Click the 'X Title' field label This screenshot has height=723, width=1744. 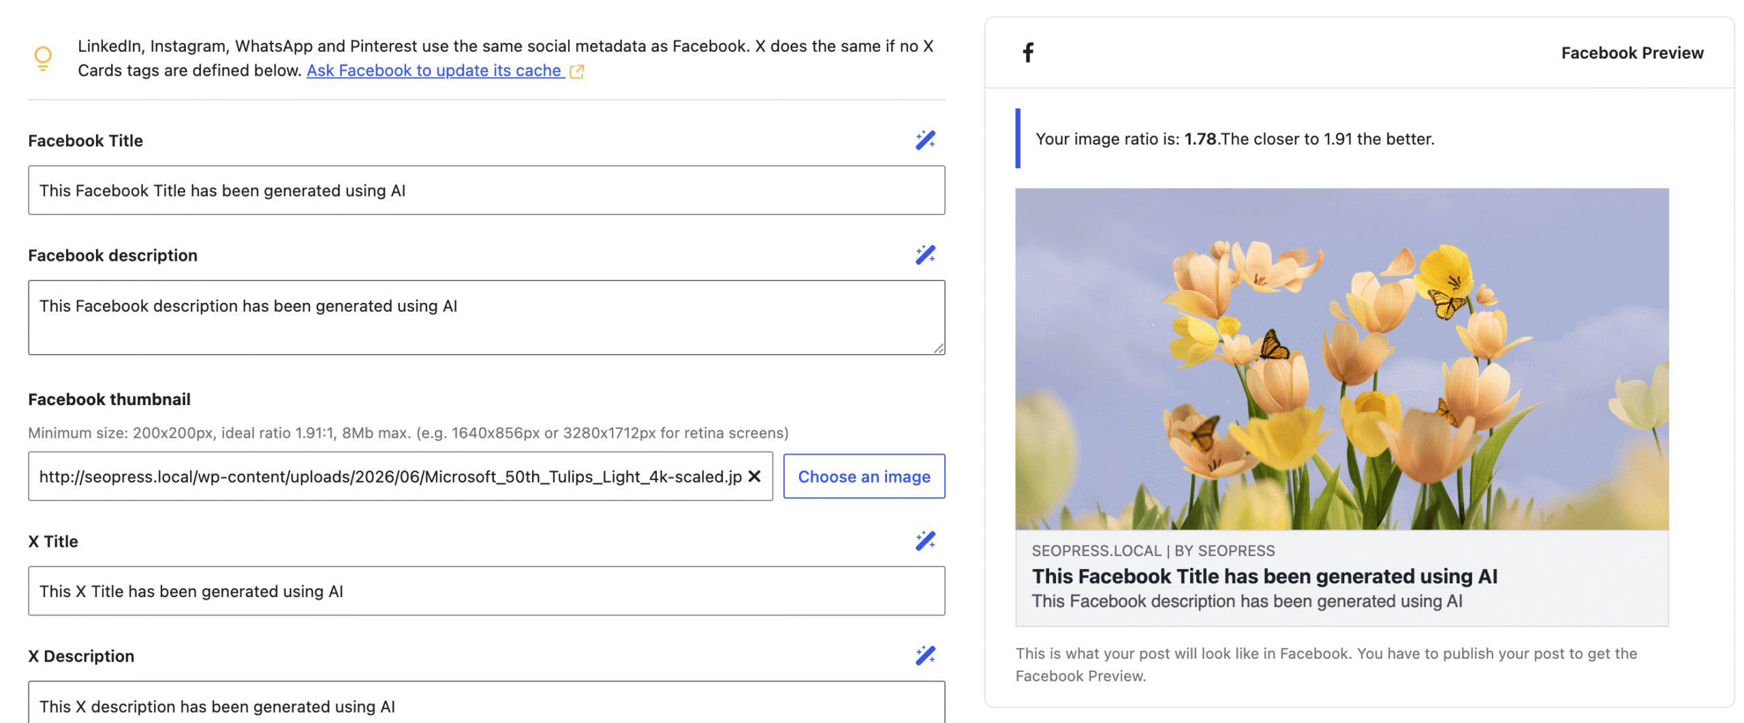[53, 542]
